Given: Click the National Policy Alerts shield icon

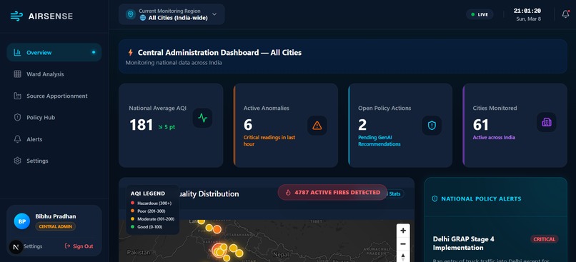Looking at the screenshot, I should pyautogui.click(x=435, y=199).
